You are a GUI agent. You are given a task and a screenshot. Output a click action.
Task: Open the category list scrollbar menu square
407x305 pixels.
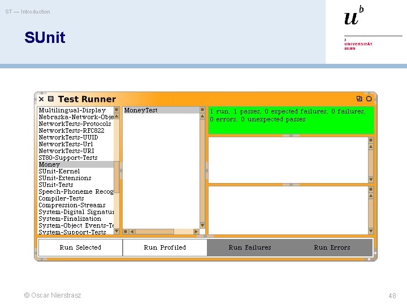(x=116, y=110)
